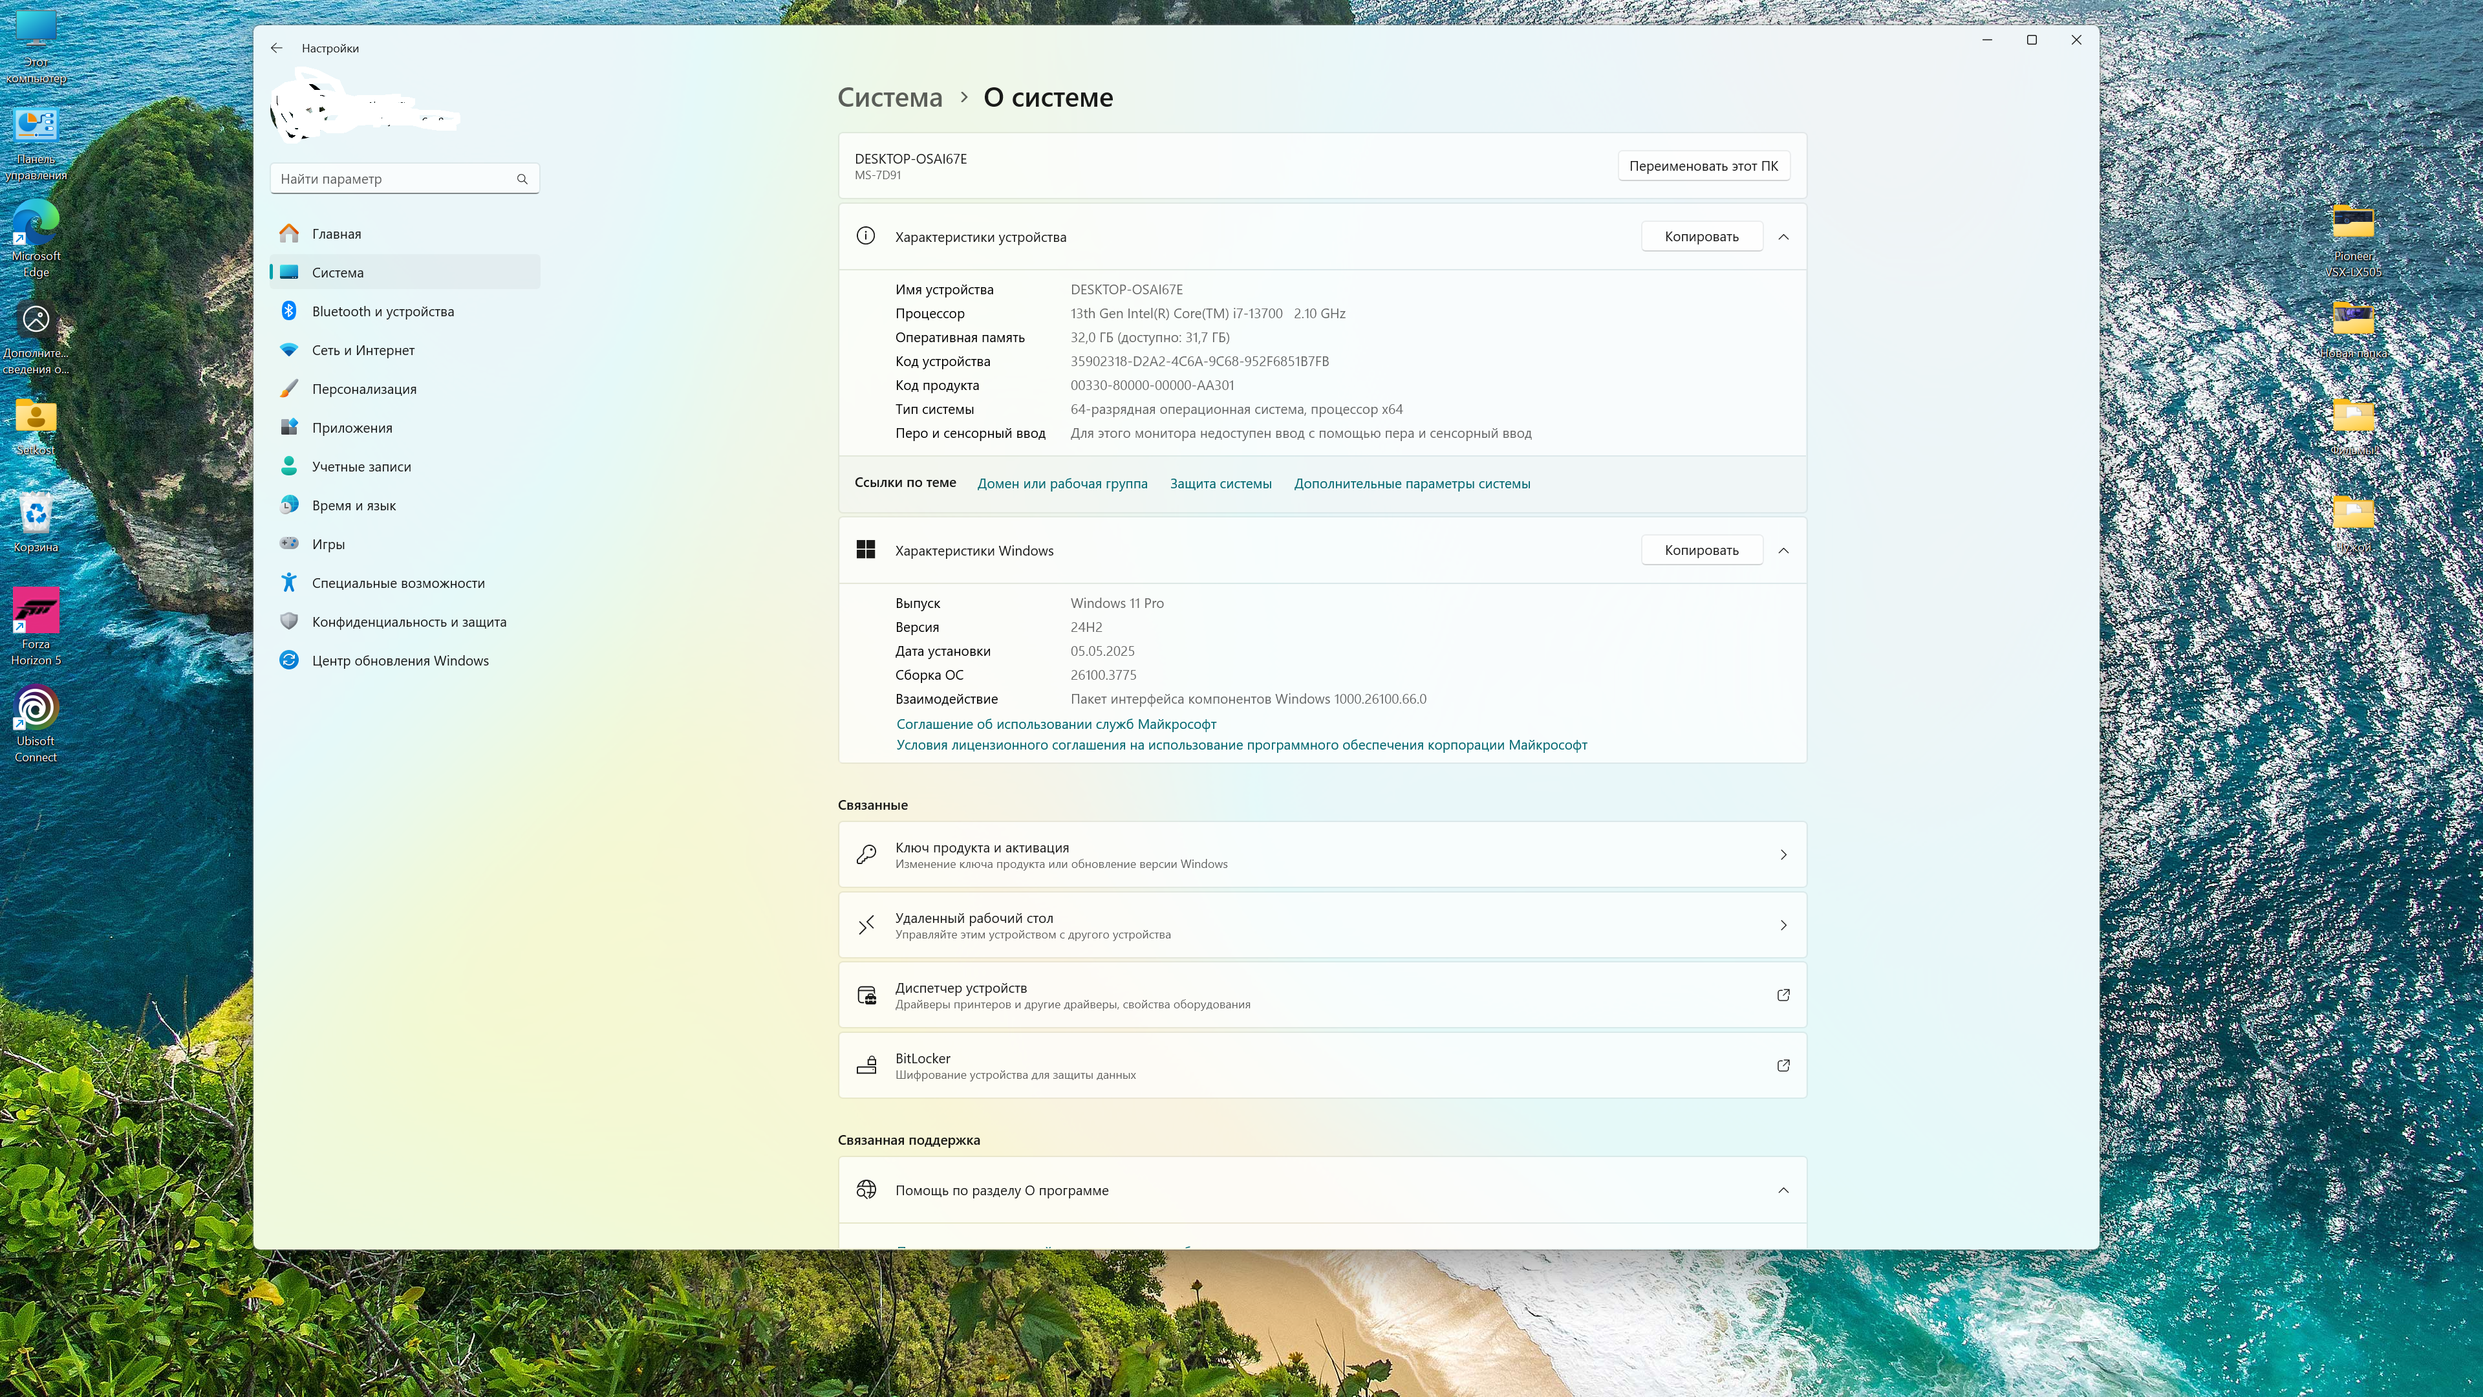Click the key icon on Ключ продукта card

[x=866, y=854]
